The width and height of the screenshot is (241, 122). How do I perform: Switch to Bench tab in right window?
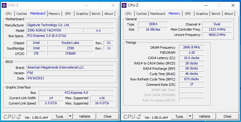[216, 14]
